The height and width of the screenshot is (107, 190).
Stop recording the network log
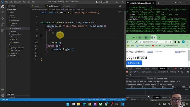tap(127, 72)
